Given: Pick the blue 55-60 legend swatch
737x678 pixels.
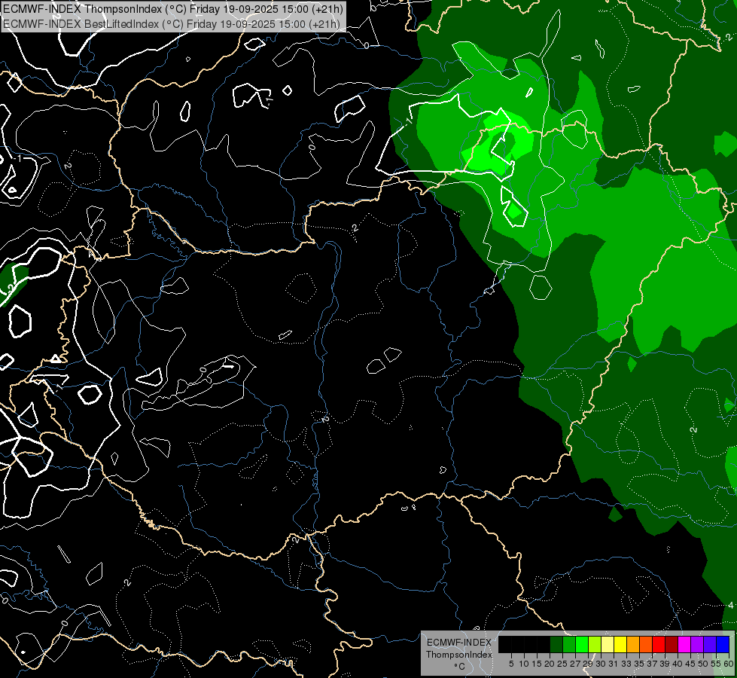Looking at the screenshot, I should click(723, 644).
